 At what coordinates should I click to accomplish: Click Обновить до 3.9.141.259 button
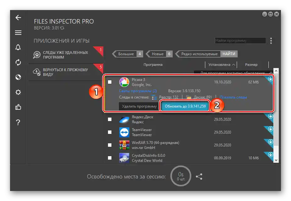coord(185,106)
